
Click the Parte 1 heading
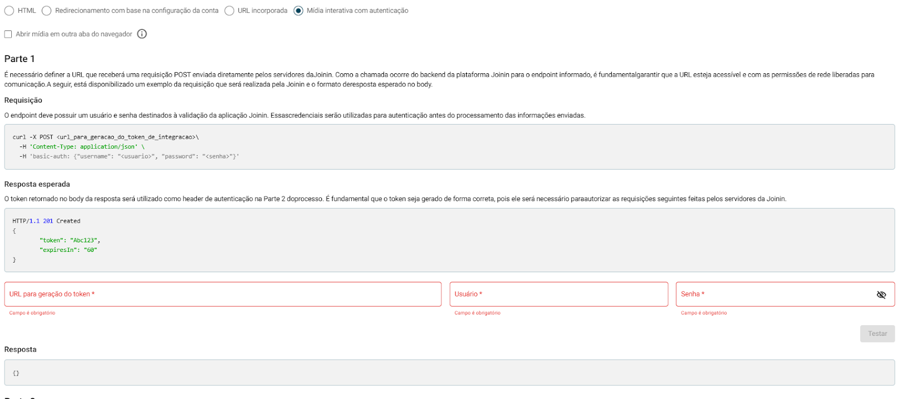pos(20,59)
